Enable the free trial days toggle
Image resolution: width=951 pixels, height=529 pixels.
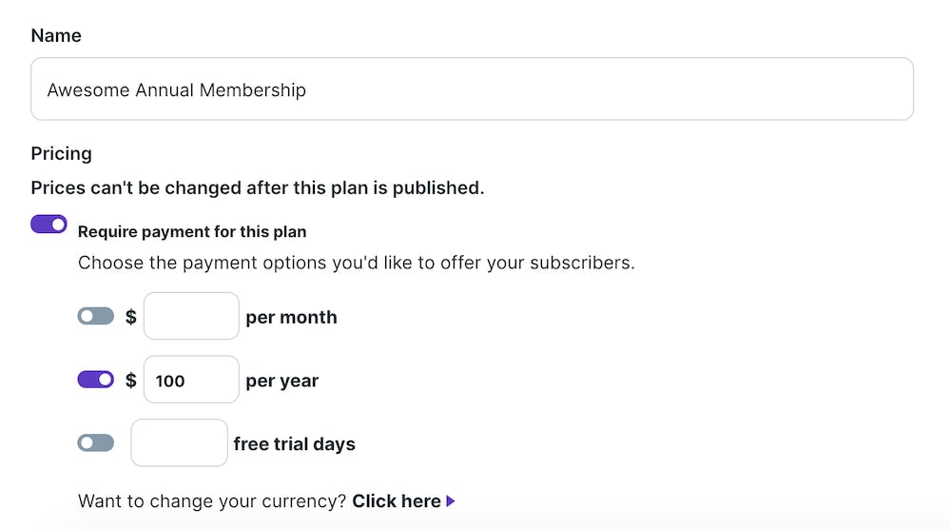96,442
